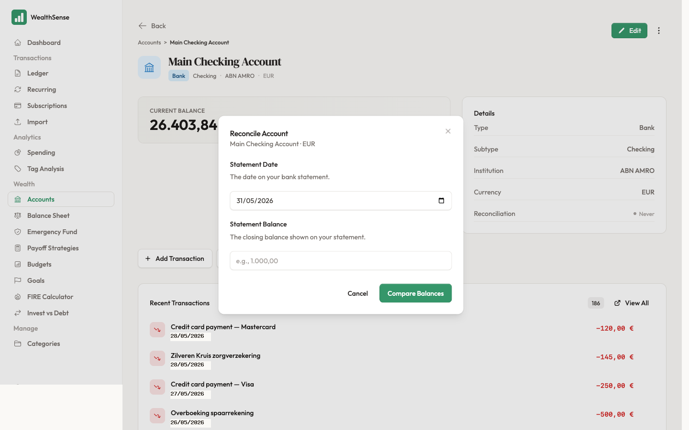Viewport: 689px width, 430px height.
Task: Click the ABN AMRO institution value
Action: 637,171
